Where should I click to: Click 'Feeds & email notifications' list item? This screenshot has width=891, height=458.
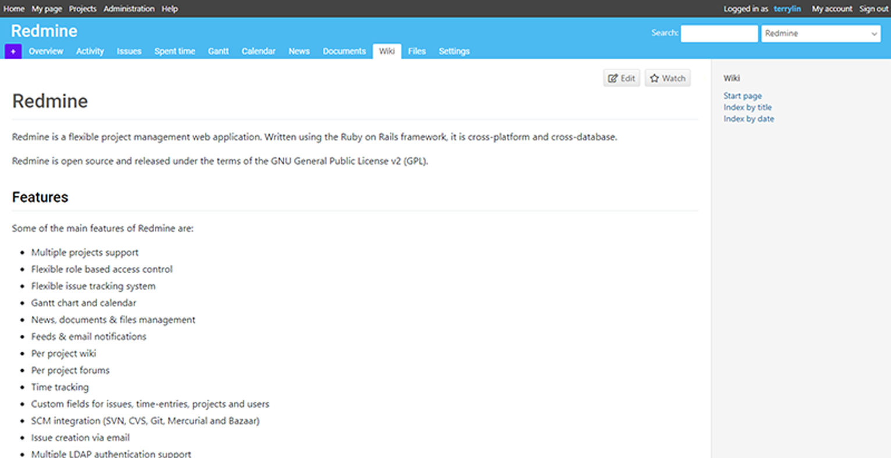tap(88, 337)
